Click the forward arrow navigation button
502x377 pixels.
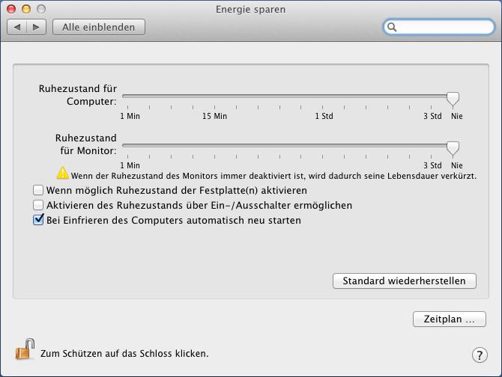coord(36,27)
